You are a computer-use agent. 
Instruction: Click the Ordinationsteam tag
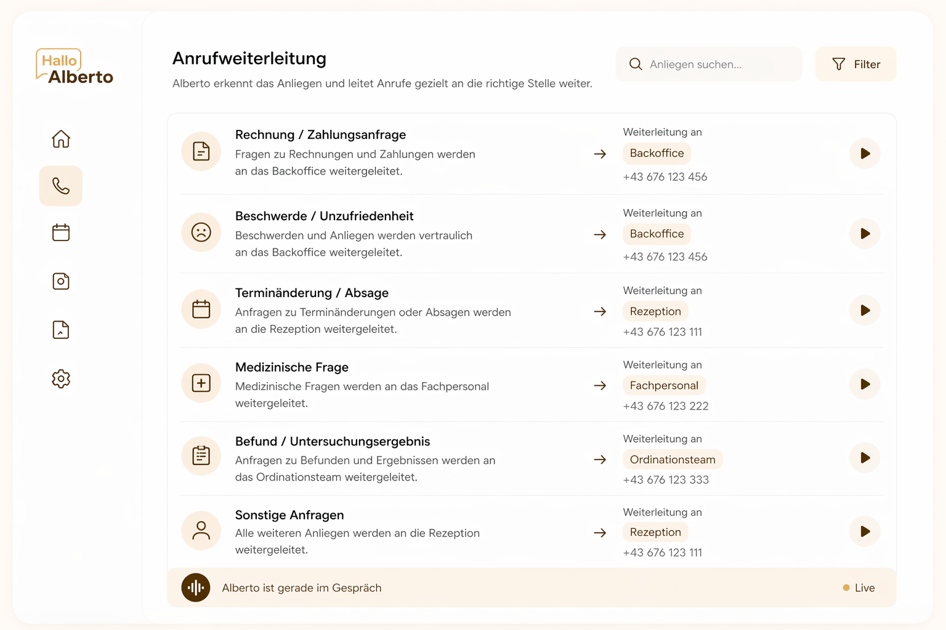pyautogui.click(x=673, y=460)
